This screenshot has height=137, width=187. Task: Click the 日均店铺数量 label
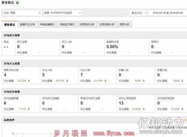[x=11, y=98]
